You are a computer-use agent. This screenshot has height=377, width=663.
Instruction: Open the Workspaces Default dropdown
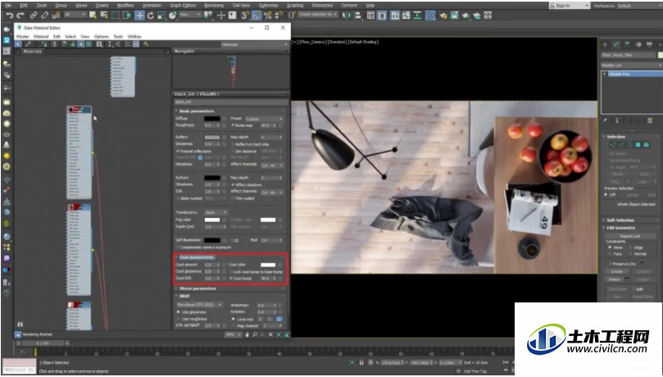(x=639, y=6)
